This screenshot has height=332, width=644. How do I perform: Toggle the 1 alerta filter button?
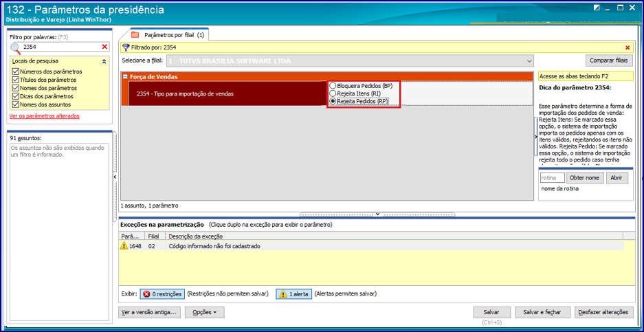[293, 294]
